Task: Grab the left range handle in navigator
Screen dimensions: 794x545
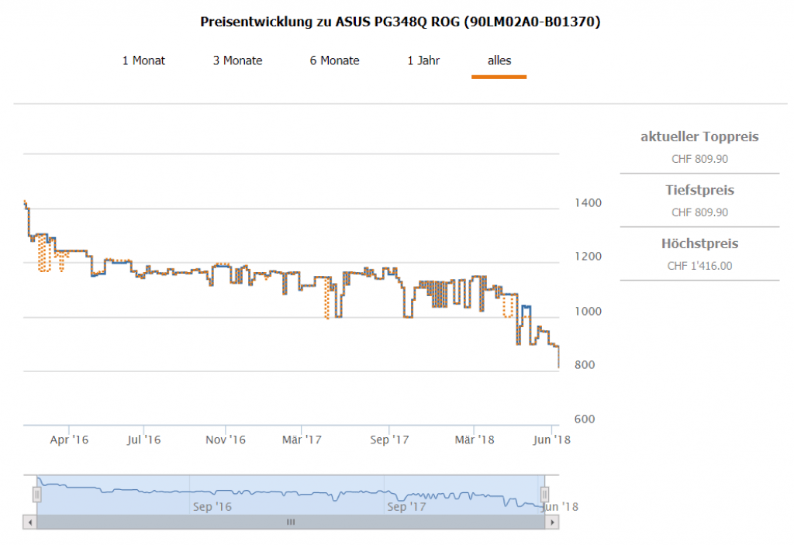Action: (37, 494)
